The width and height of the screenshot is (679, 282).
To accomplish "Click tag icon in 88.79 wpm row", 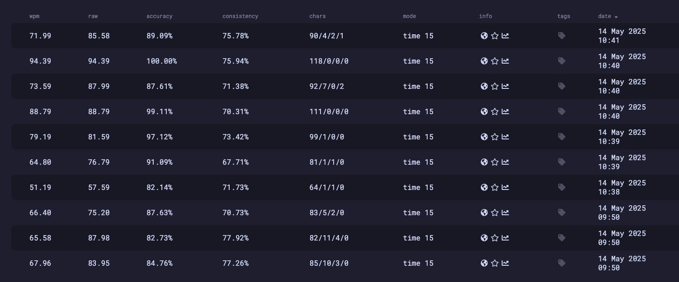I will click(x=561, y=111).
